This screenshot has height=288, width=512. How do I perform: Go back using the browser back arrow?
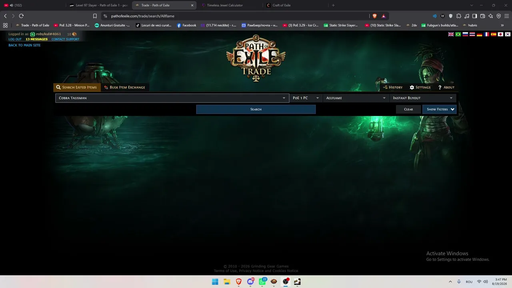click(x=5, y=16)
